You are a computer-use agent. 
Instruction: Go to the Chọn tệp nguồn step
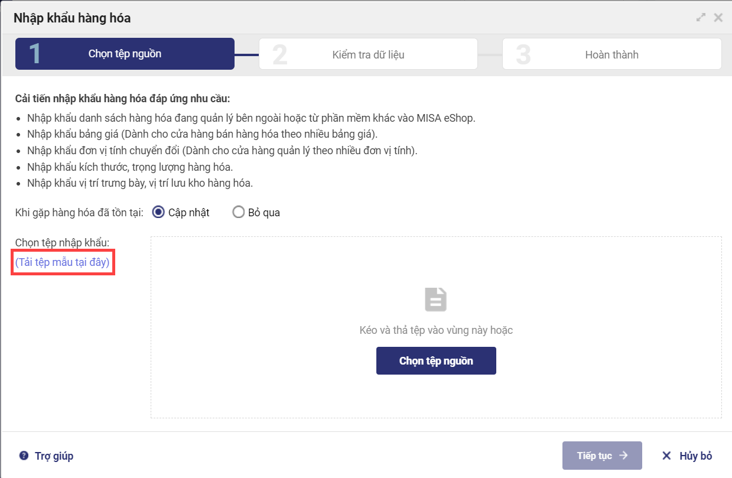pyautogui.click(x=125, y=54)
